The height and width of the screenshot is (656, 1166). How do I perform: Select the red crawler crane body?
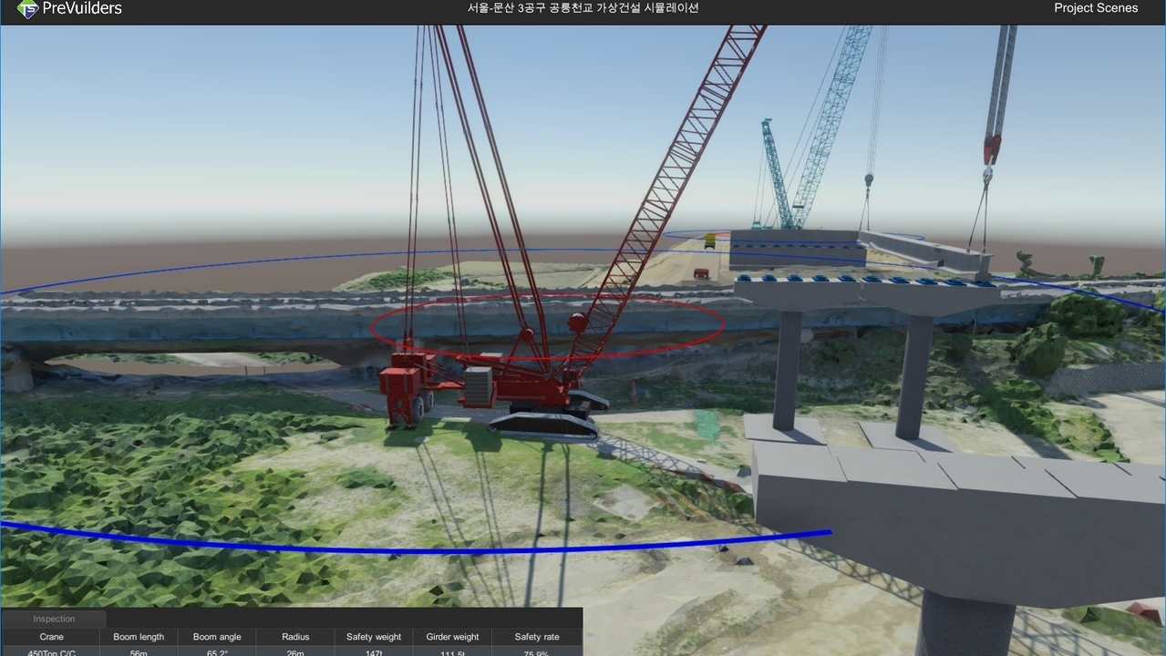pyautogui.click(x=492, y=392)
